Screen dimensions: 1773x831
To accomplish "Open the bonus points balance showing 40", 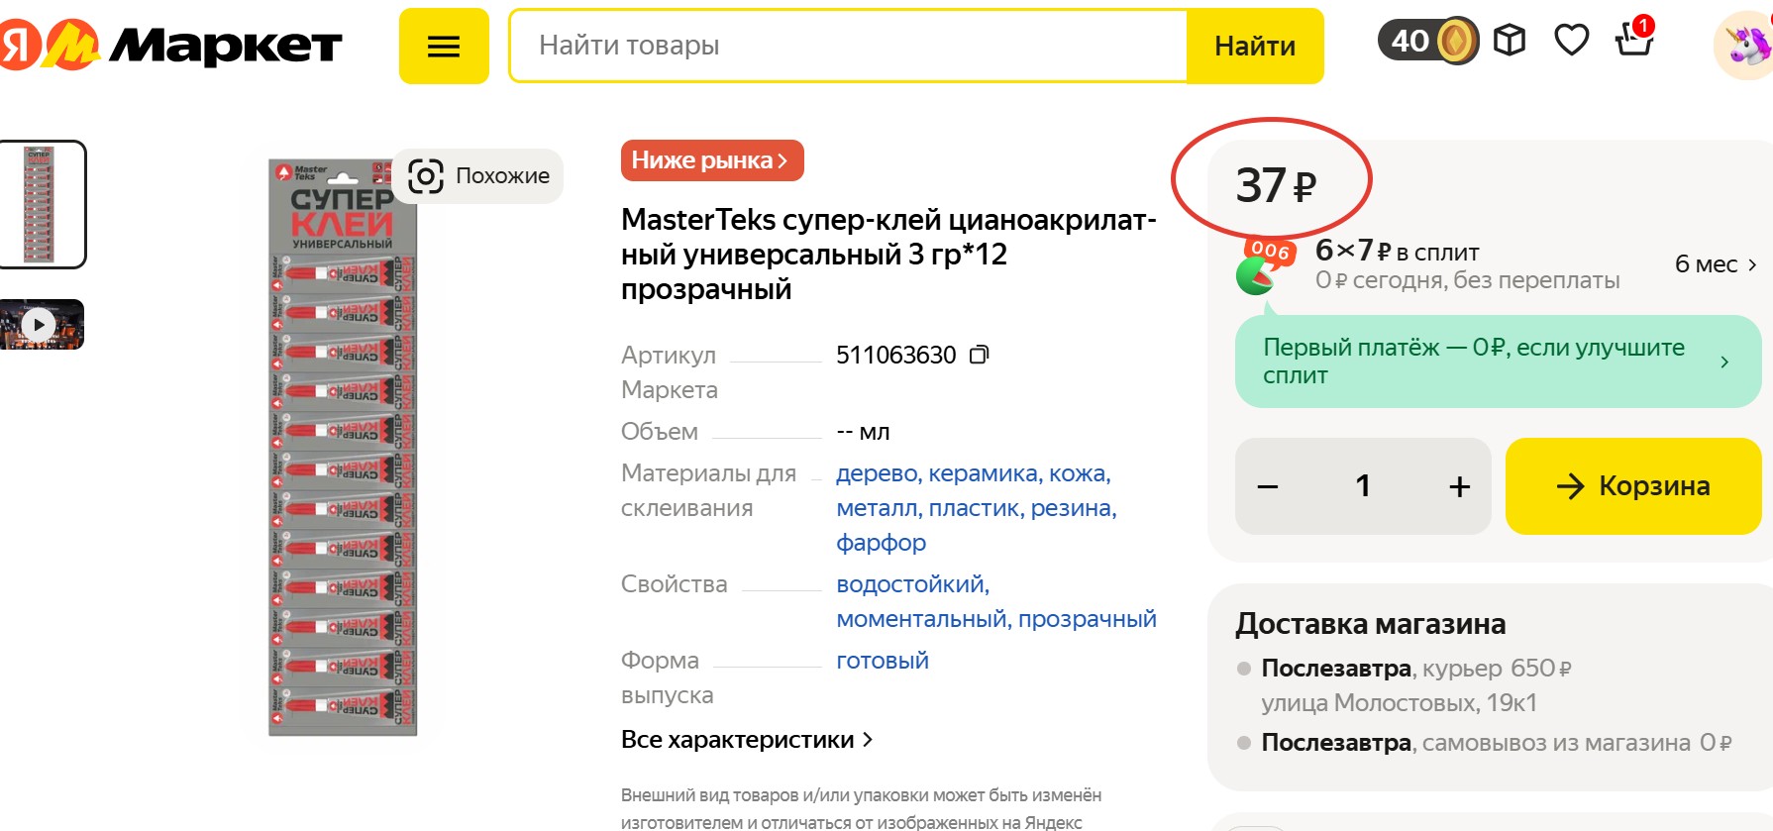I will [1427, 42].
